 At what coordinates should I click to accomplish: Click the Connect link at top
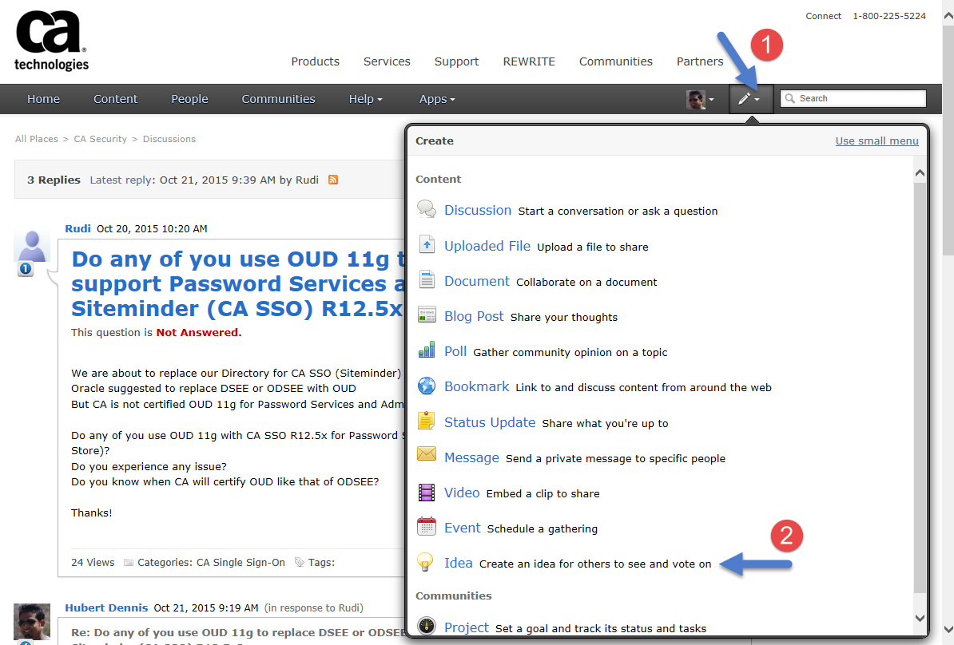coord(824,16)
